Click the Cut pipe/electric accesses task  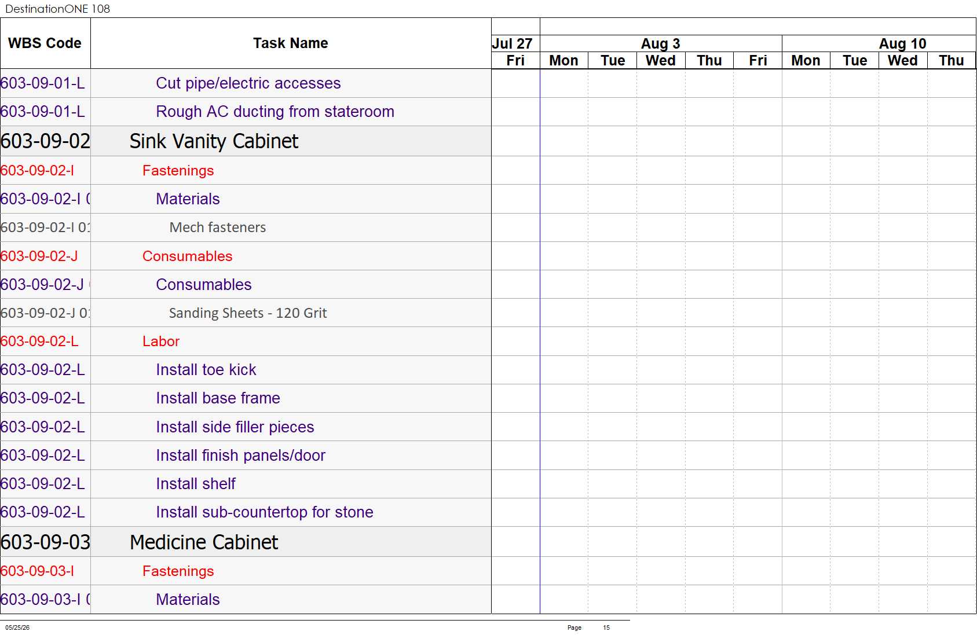pos(248,83)
